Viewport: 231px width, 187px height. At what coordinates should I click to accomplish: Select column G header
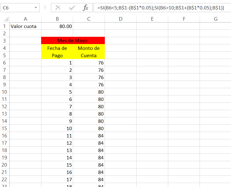215,19
